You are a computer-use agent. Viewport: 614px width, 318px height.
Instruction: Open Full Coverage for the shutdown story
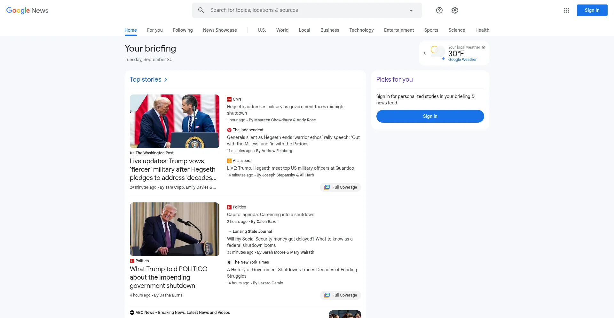(x=340, y=295)
